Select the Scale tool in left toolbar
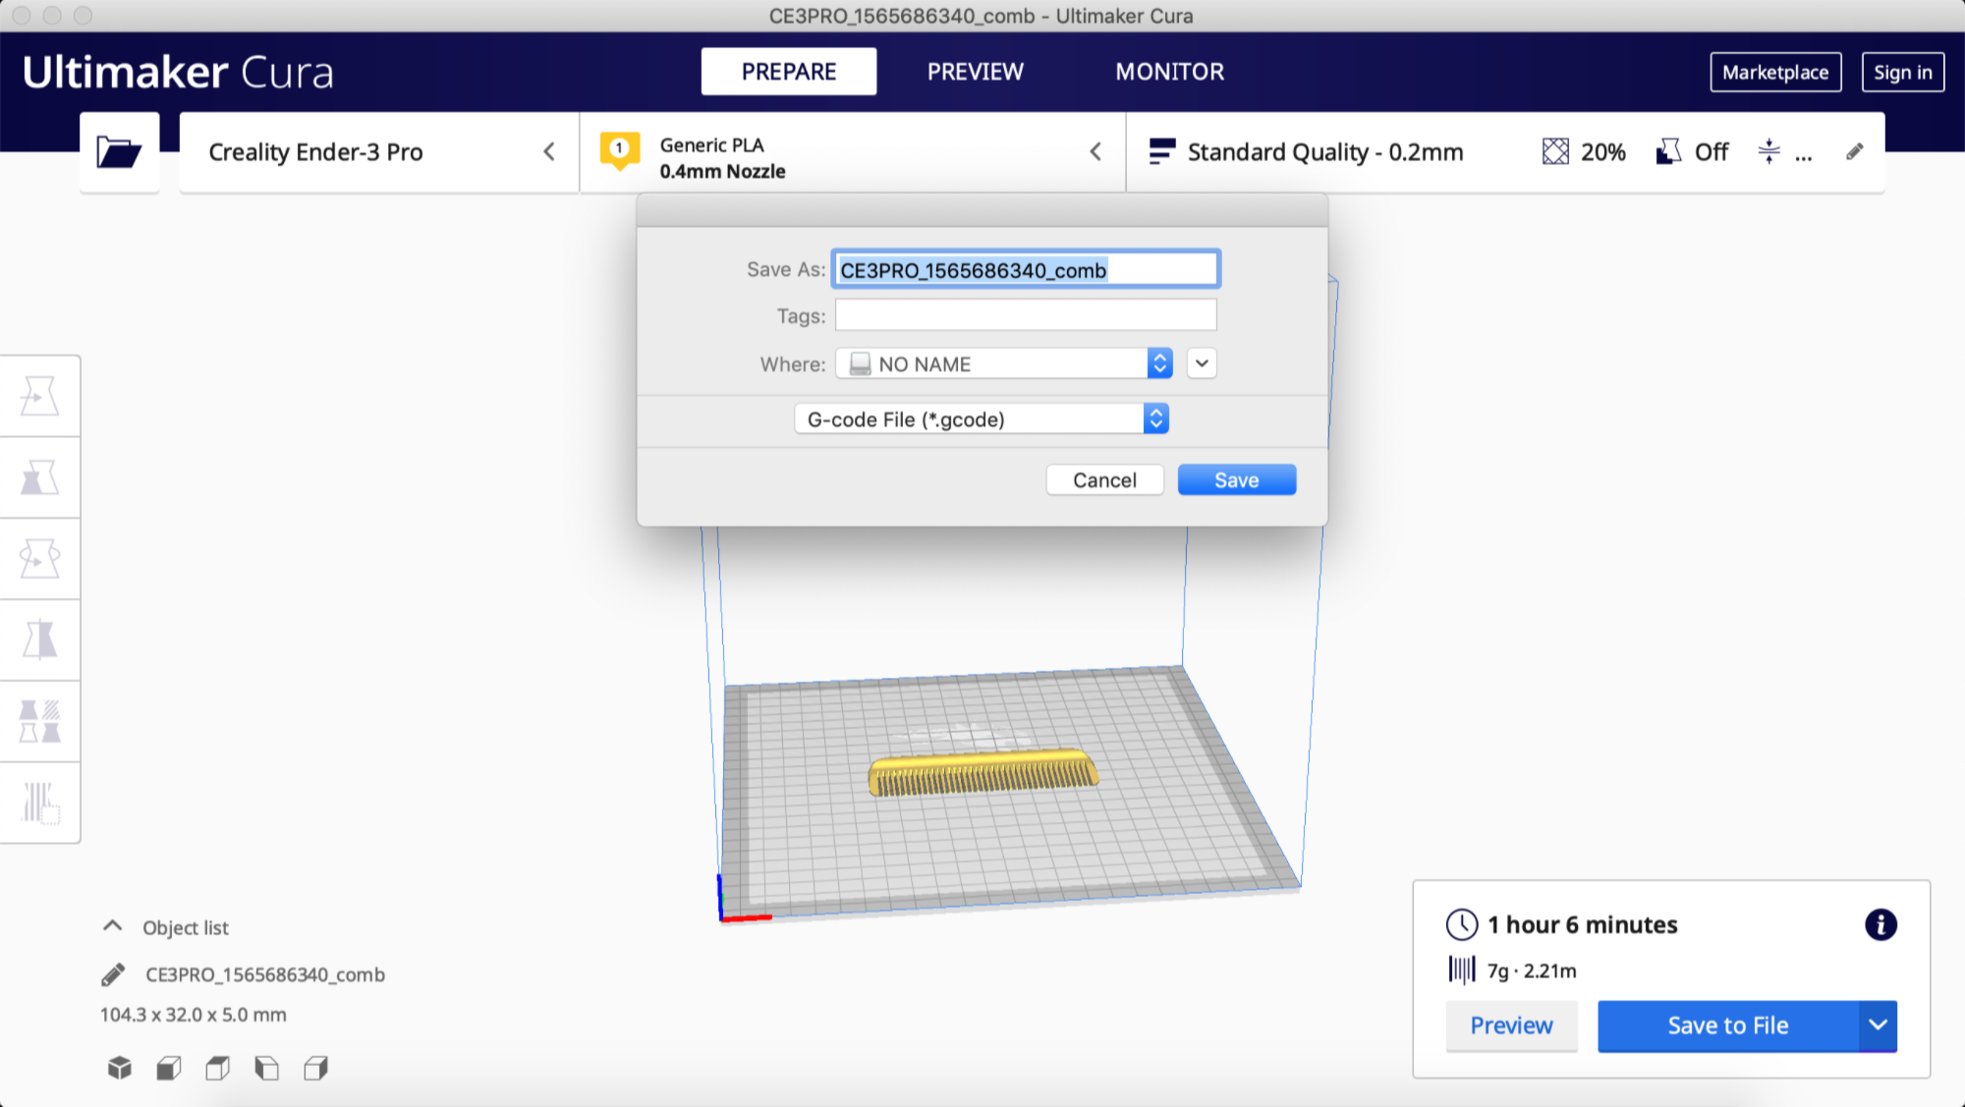Screen dimensions: 1965x1107 coord(39,477)
